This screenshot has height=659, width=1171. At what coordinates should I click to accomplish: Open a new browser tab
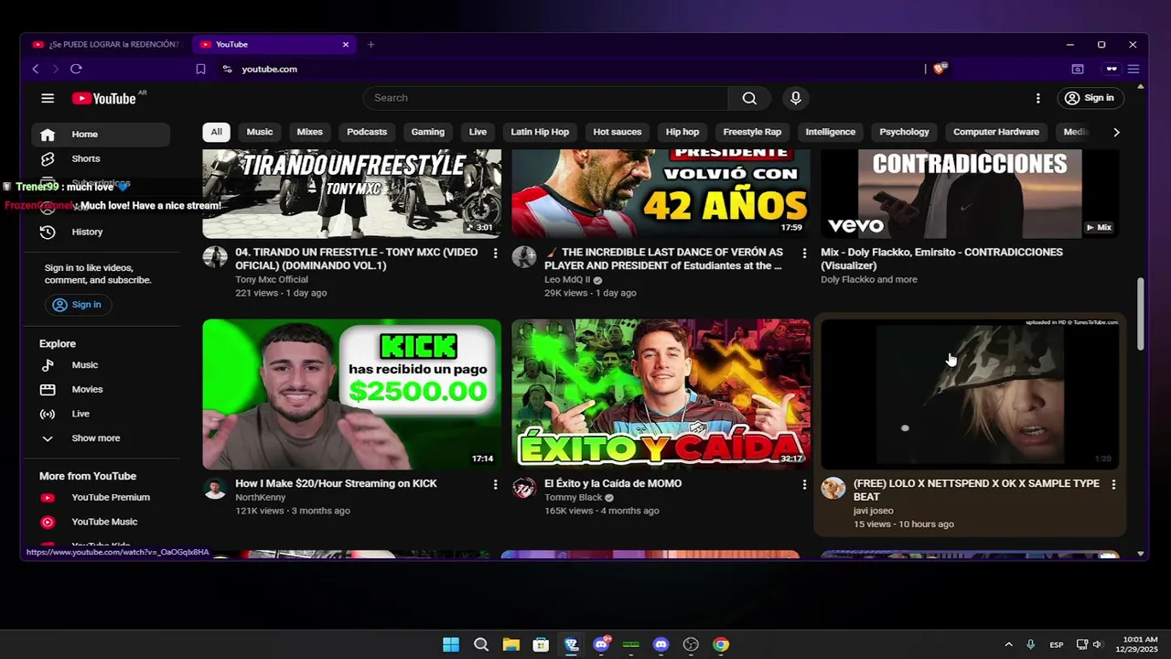click(x=371, y=44)
